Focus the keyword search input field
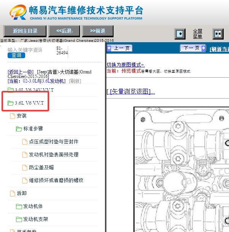Screen dimensions: 229x232 tap(25, 50)
